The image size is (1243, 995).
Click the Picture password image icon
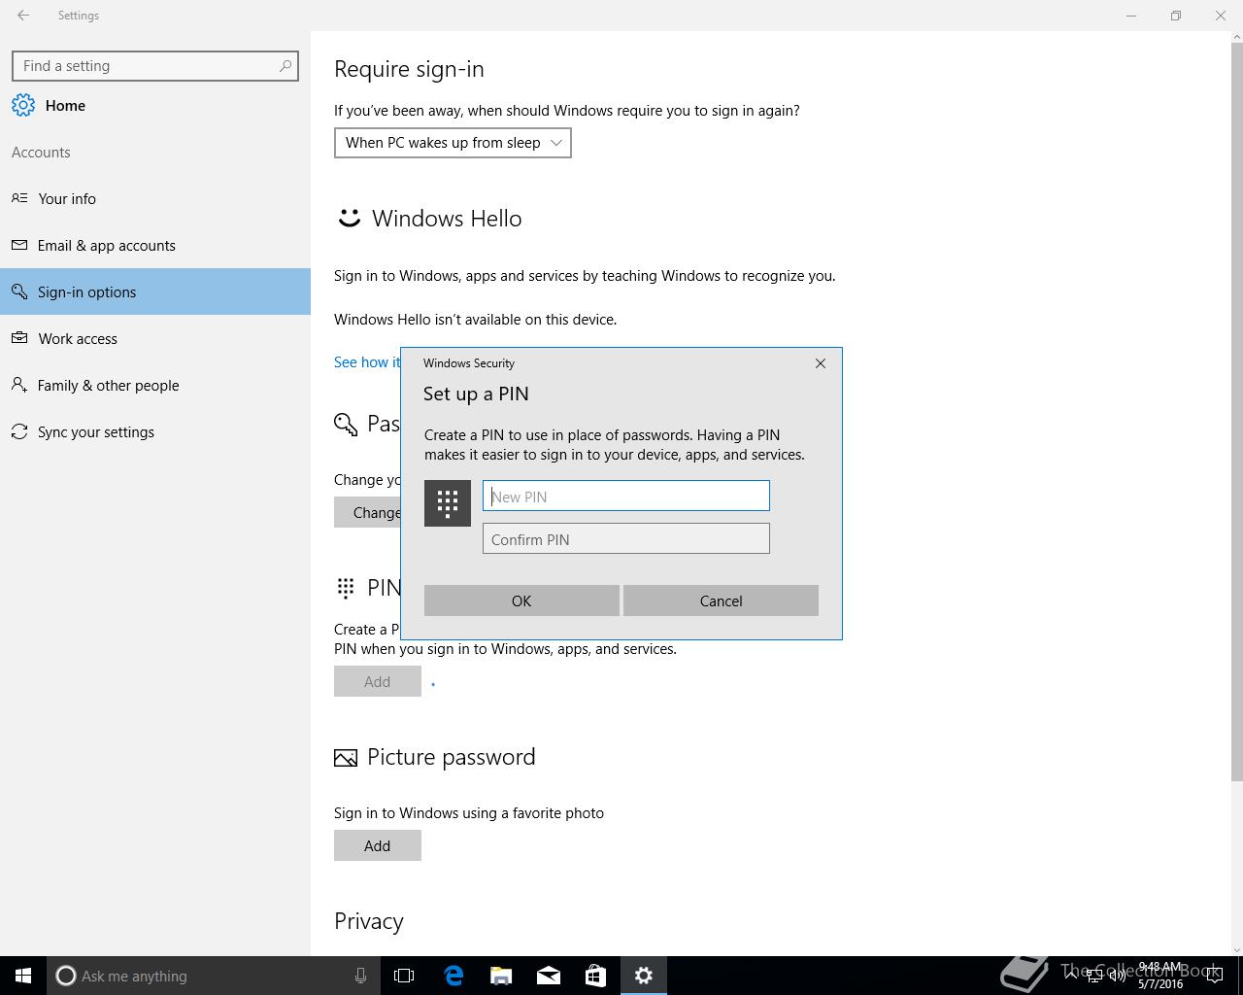click(346, 758)
